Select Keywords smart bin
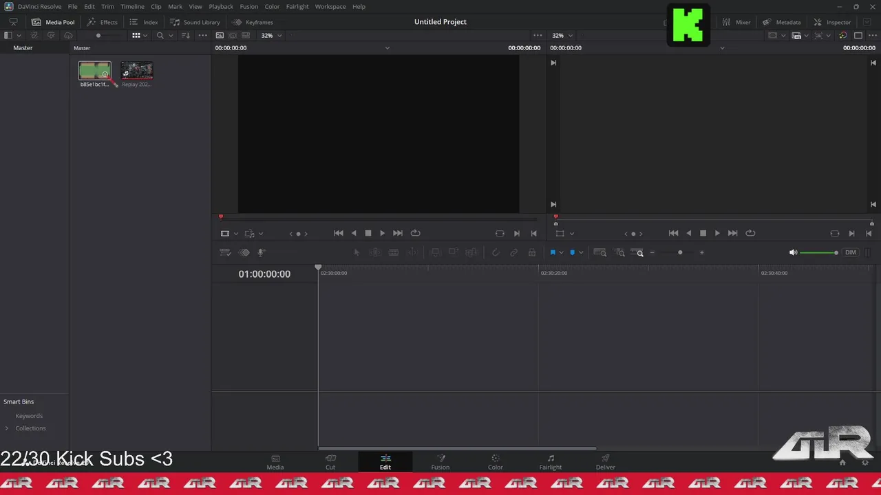This screenshot has height=495, width=881. coord(29,416)
